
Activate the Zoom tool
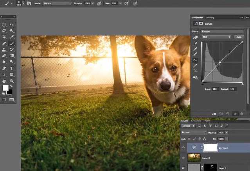pyautogui.click(x=12, y=80)
